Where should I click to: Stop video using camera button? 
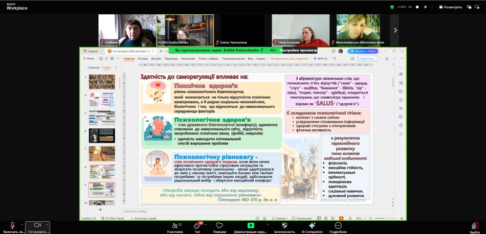[37, 225]
